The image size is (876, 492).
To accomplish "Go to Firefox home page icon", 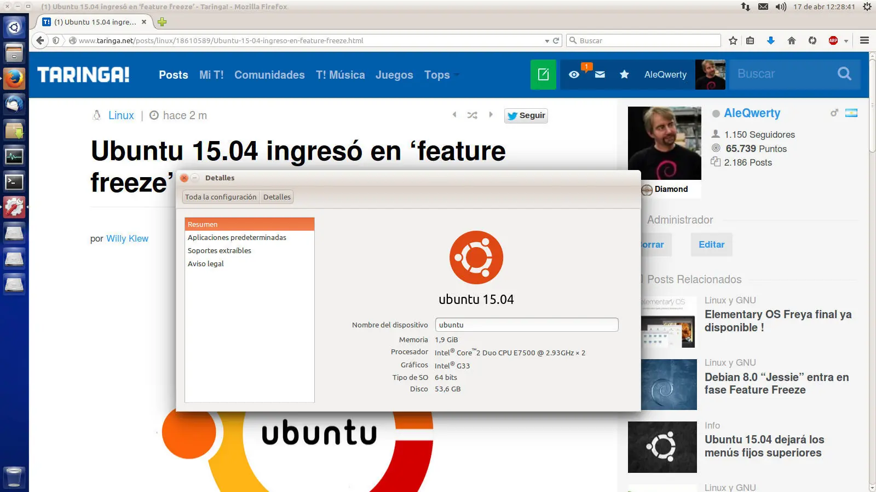I will [x=792, y=40].
